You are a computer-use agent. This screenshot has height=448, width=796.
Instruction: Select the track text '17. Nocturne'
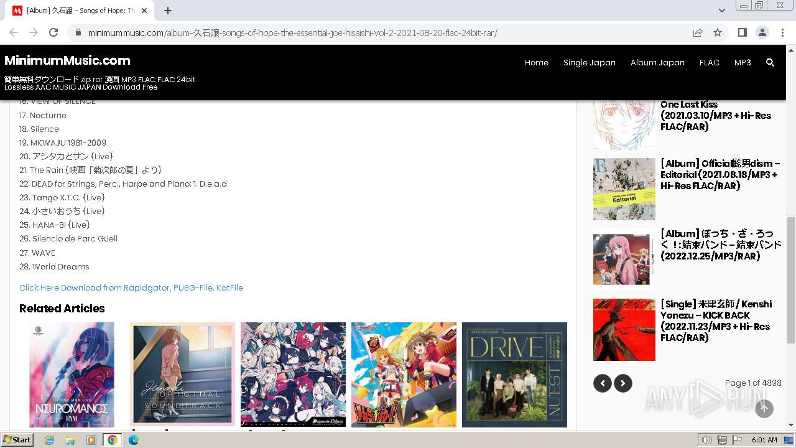click(43, 115)
